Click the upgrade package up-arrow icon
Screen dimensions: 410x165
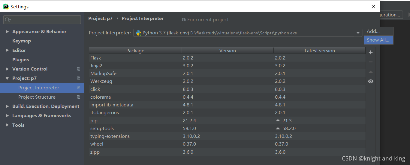[371, 72]
